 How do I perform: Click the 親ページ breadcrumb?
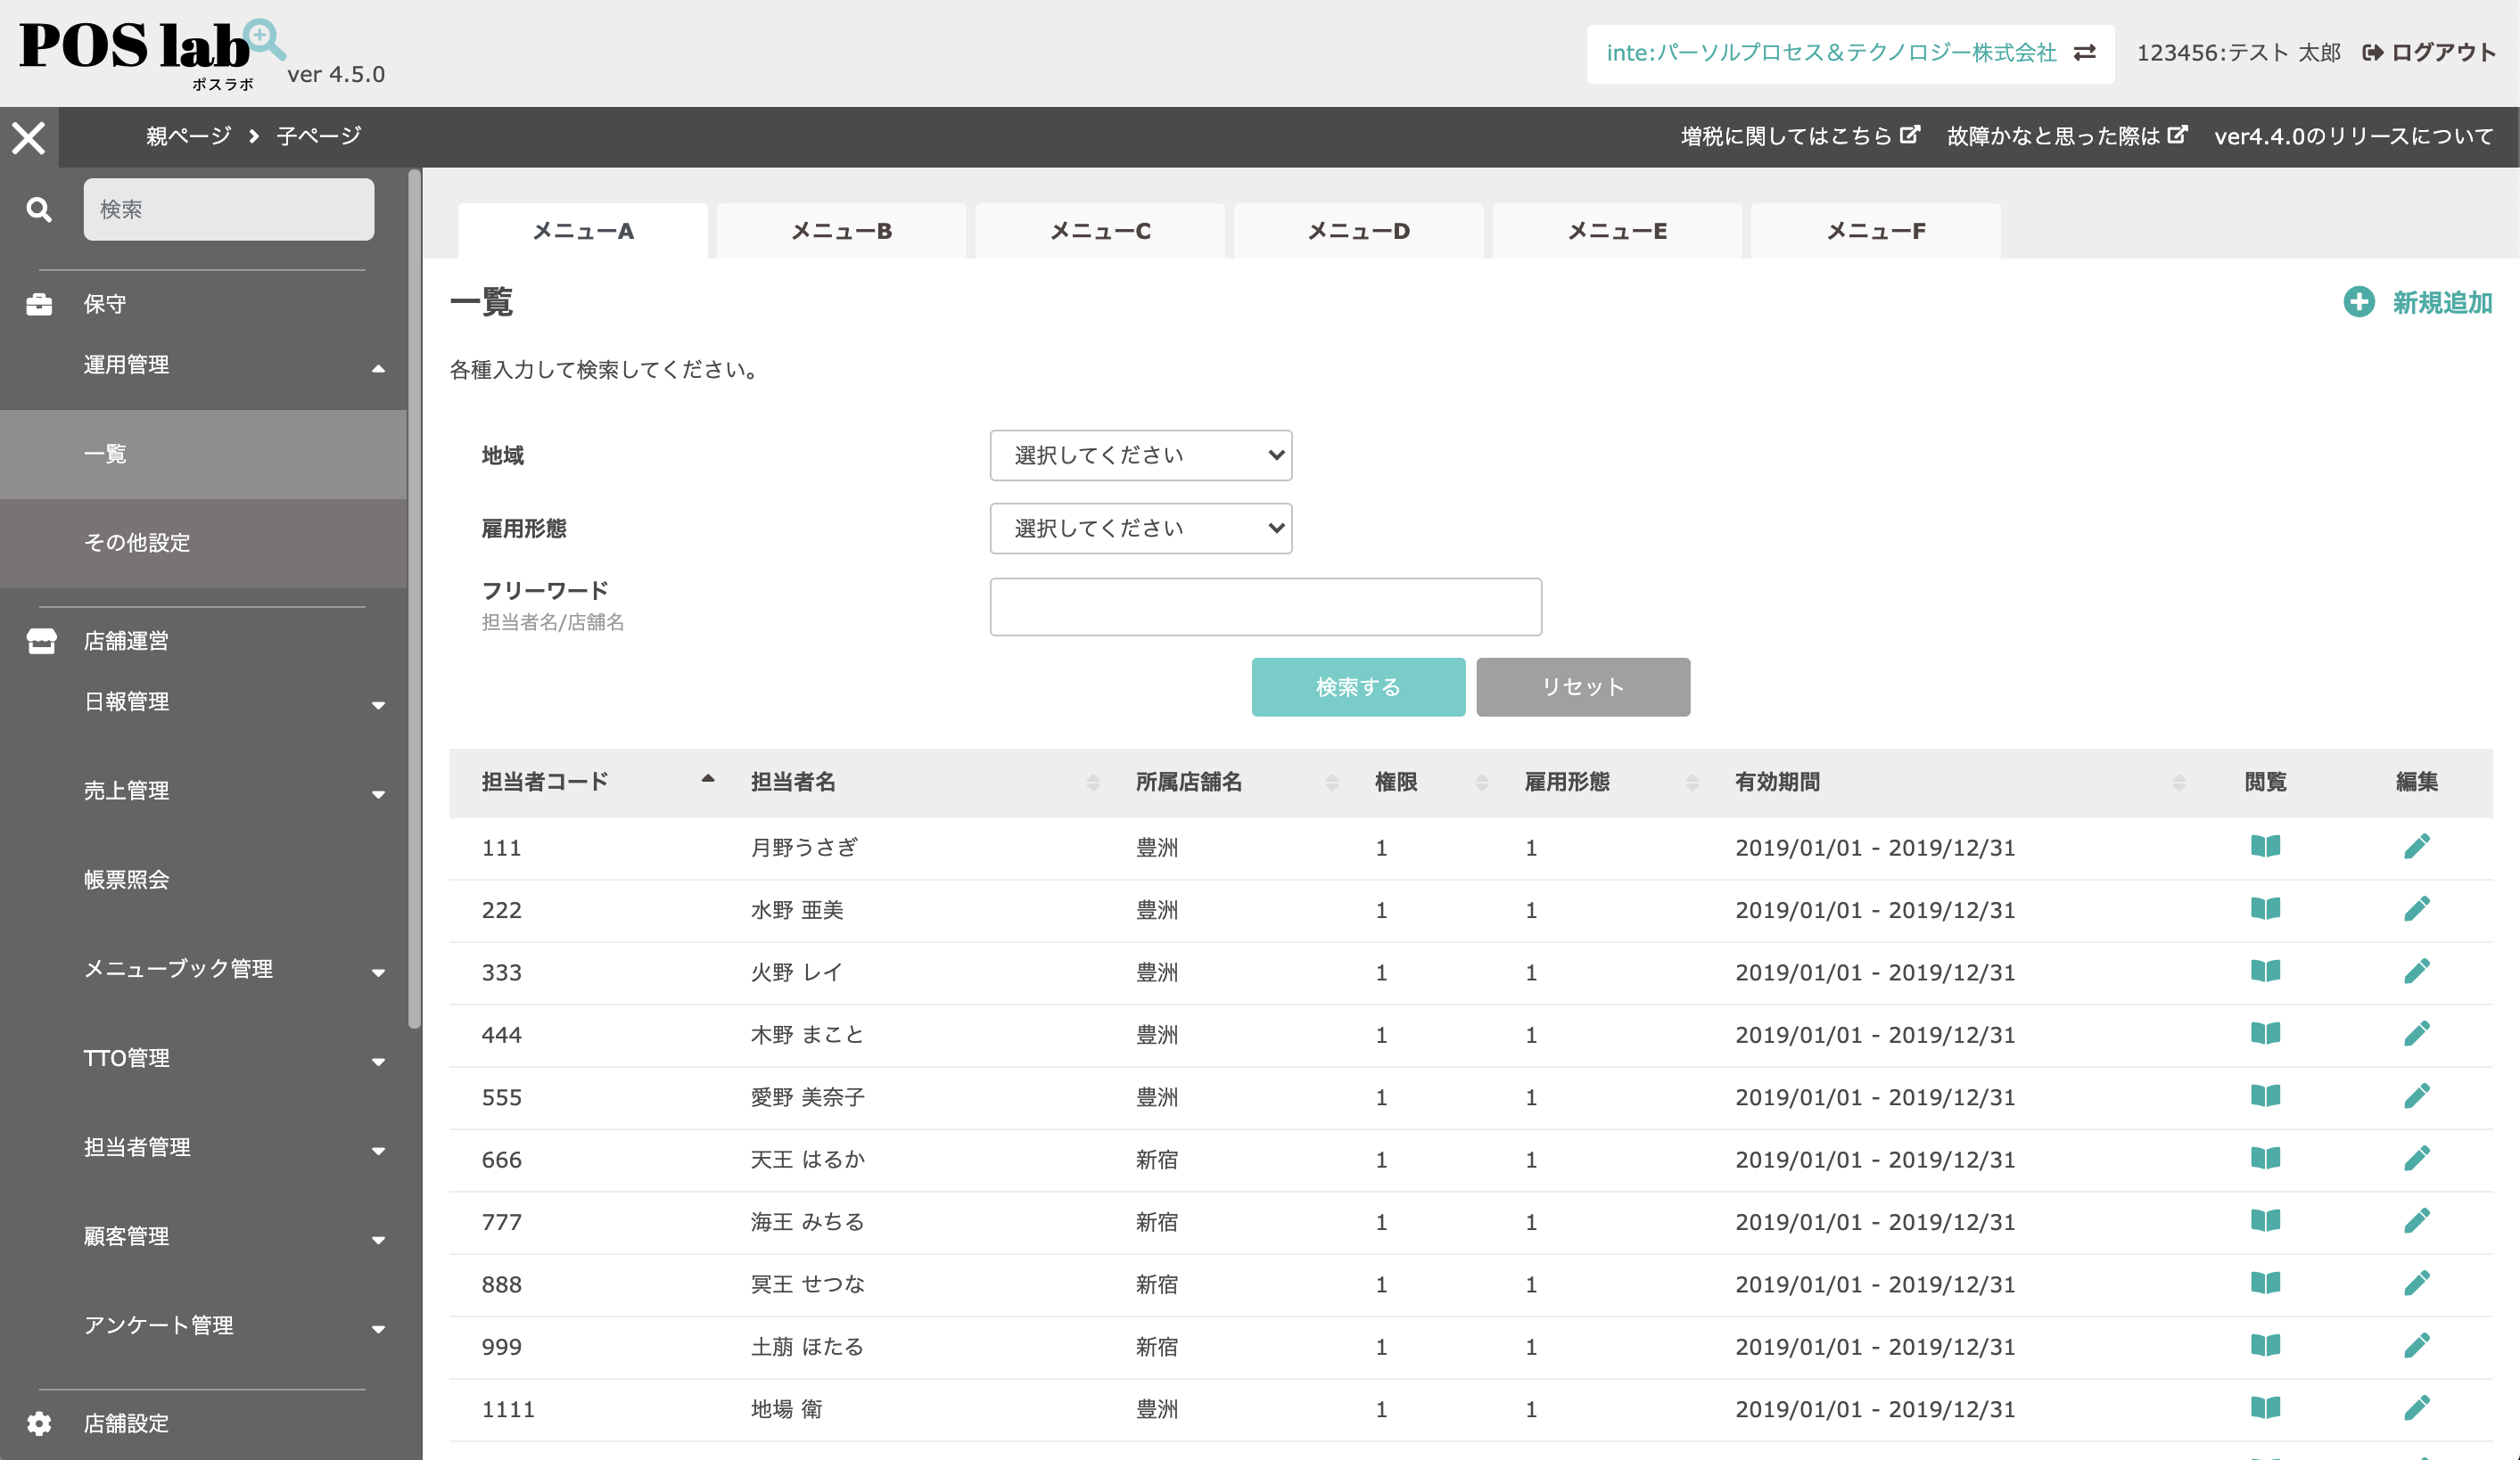pos(189,135)
